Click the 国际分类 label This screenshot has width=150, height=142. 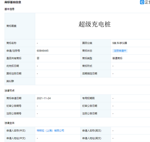point(87,43)
